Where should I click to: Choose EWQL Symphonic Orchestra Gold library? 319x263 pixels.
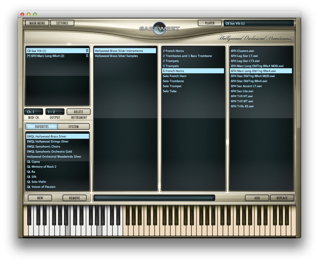pyautogui.click(x=58, y=152)
